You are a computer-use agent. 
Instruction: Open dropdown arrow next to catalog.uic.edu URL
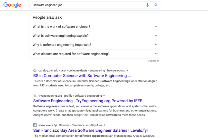[127, 71]
